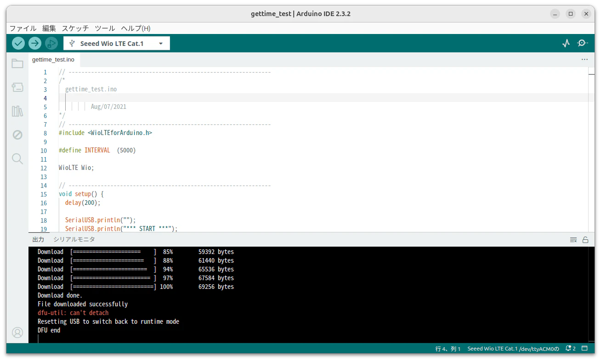
Task: Click the 'dfu-util: can't detach' error line
Action: click(73, 313)
